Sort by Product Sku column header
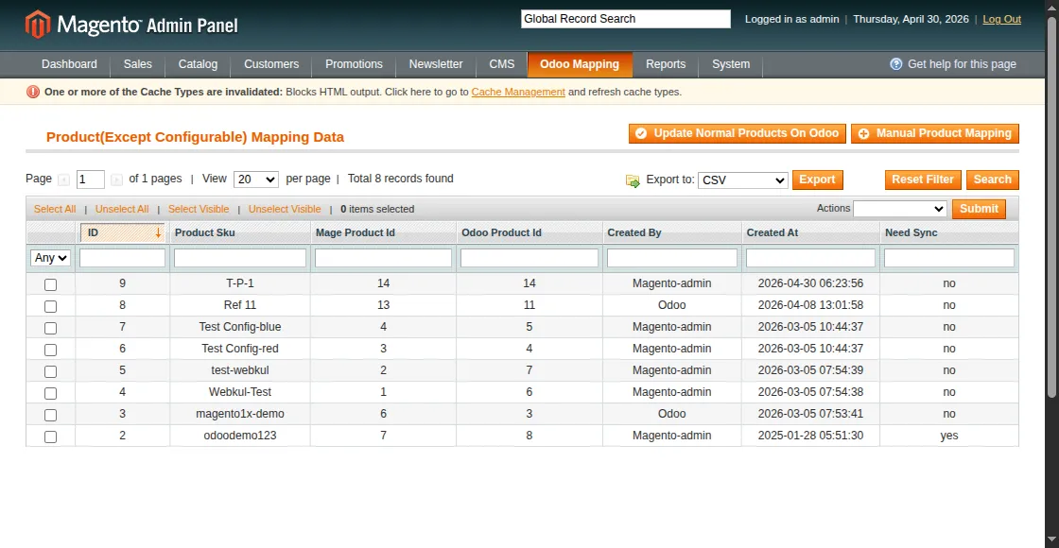Screen dimensions: 1059x548 [x=204, y=232]
